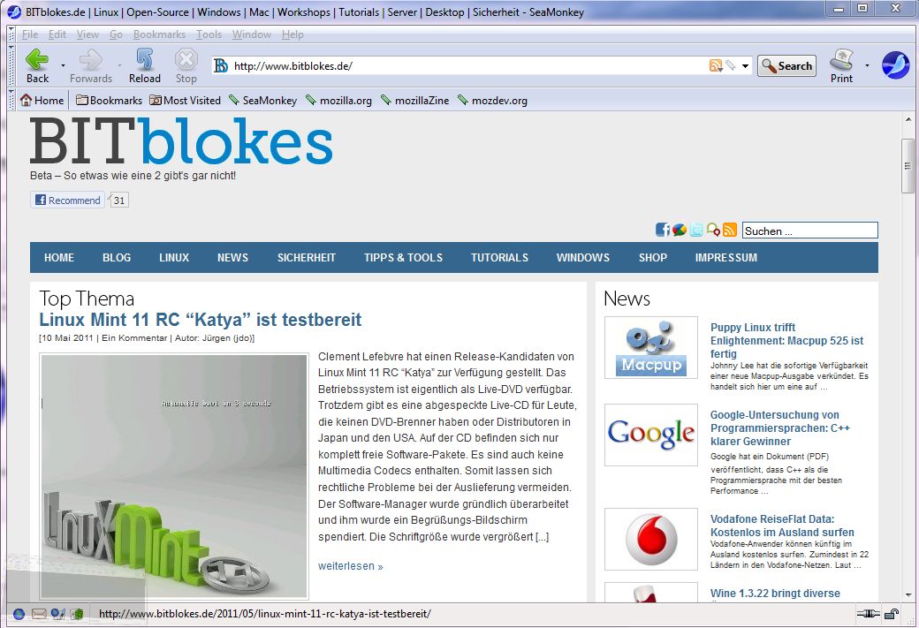Screen dimensions: 919x628
Task: Click the Vodafone logo thumbnail
Action: click(x=651, y=539)
